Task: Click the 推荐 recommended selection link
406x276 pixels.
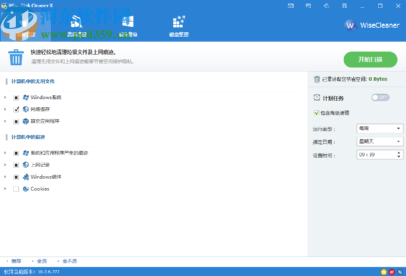Action: click(x=16, y=261)
